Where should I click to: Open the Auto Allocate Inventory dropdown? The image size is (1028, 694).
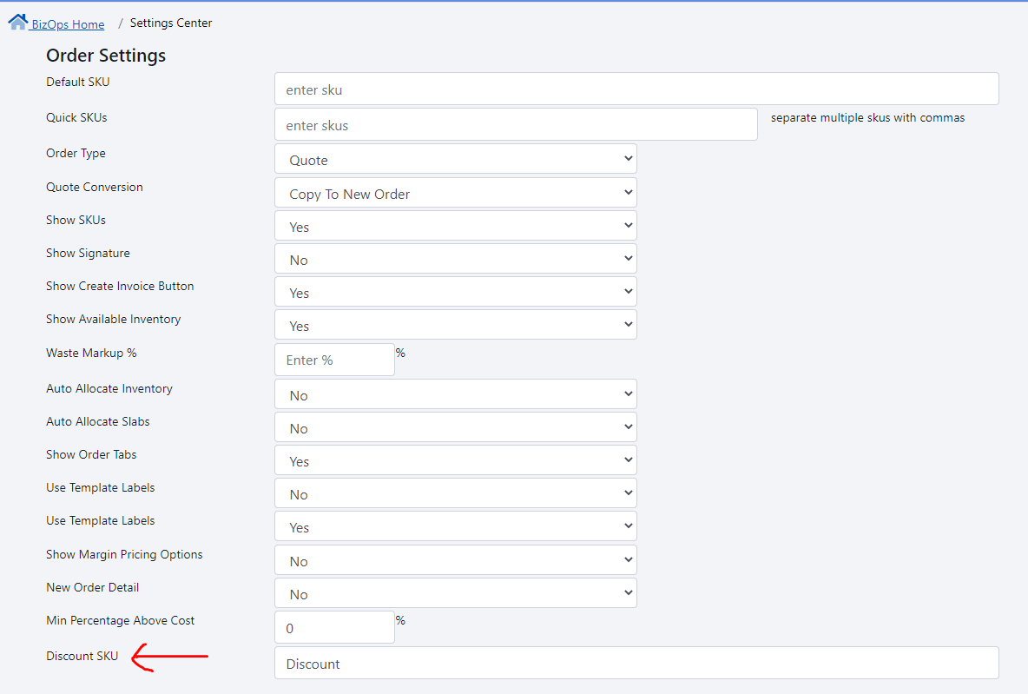tap(455, 395)
